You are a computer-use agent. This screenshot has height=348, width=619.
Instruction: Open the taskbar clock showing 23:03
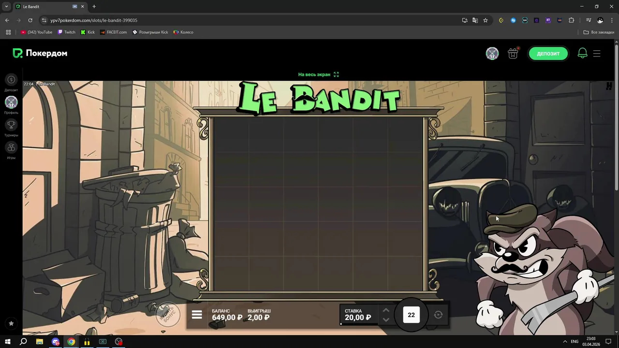(591, 342)
